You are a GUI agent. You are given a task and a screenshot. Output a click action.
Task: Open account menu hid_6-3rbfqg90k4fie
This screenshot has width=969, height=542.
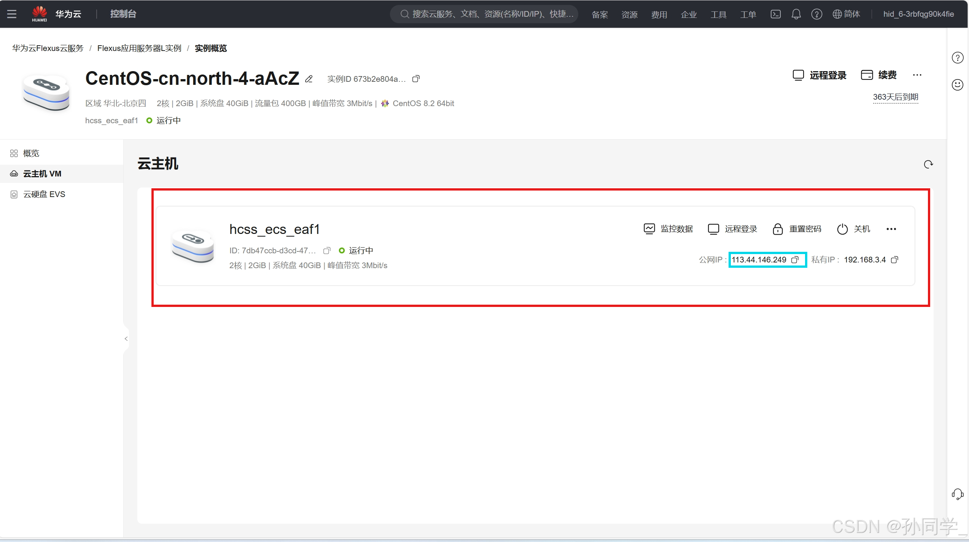pyautogui.click(x=918, y=14)
